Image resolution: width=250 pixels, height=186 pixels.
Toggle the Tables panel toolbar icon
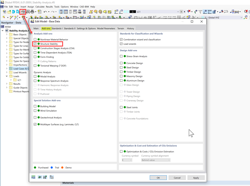(x=65, y=12)
